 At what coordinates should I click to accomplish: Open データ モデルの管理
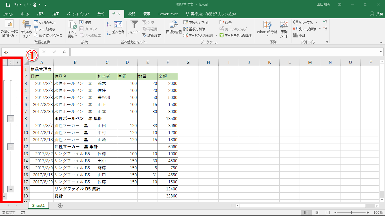236,35
